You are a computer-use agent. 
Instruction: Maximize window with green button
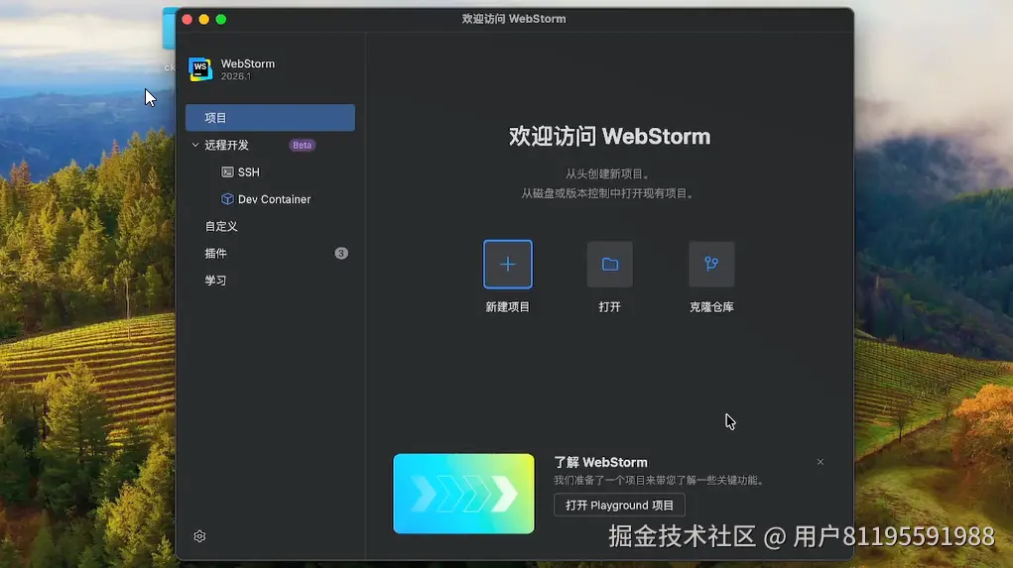221,20
